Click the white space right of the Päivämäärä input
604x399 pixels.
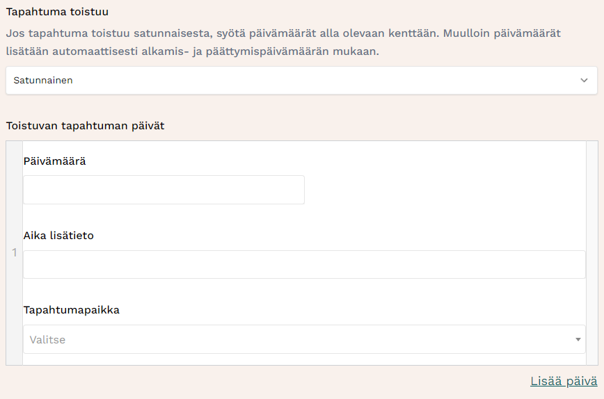click(445, 190)
